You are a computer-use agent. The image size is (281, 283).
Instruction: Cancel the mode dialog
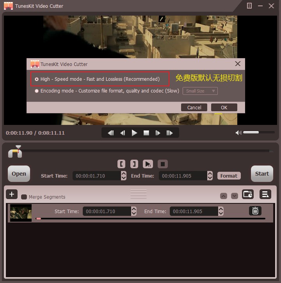pyautogui.click(x=194, y=108)
